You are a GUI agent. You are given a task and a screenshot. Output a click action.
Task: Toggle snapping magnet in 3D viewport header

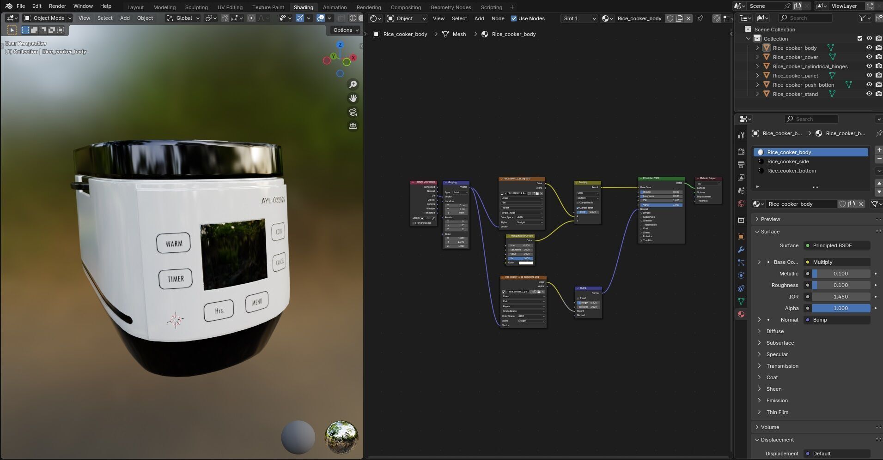225,18
